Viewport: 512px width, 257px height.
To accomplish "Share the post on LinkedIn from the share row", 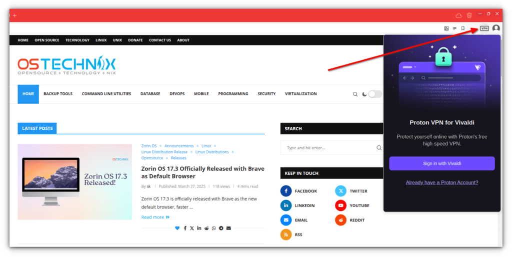I will [199, 228].
